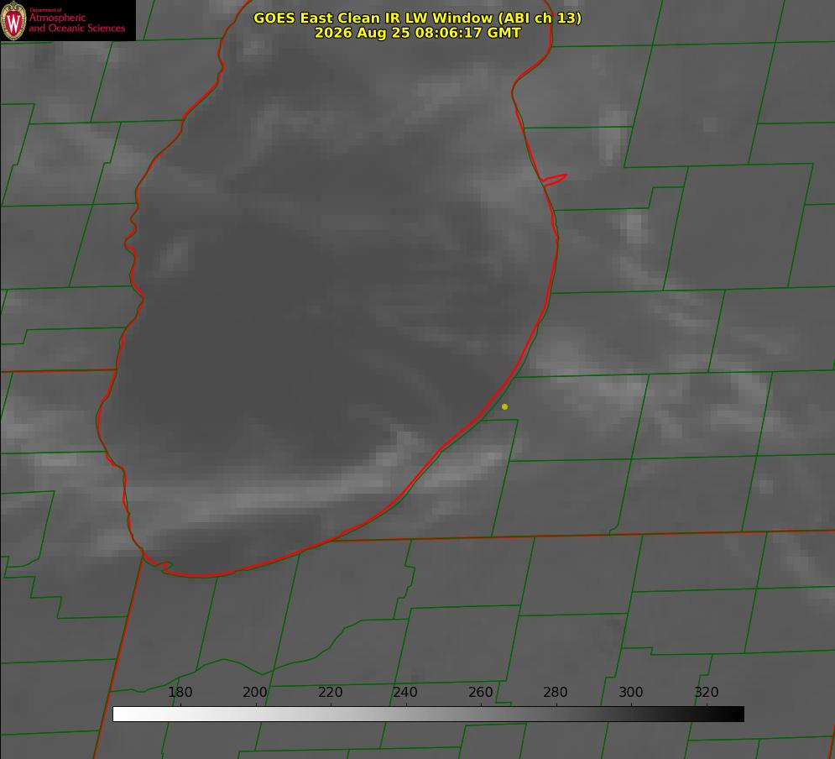
Task: Click the 2026 Aug 25 timestamp line
Action: [417, 33]
